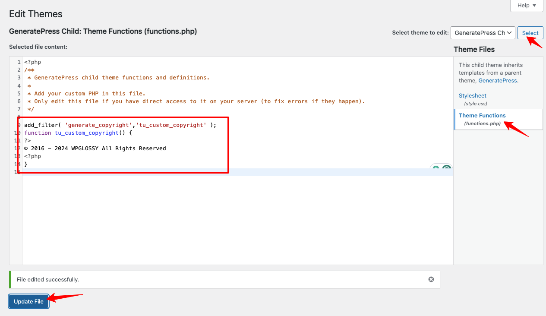Click the Update File button
The height and width of the screenshot is (316, 546).
28,301
